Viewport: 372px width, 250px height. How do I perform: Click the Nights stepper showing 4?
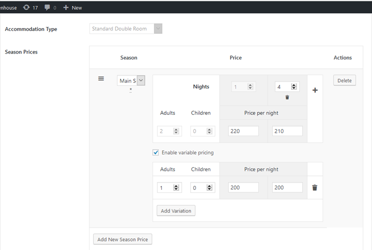click(x=287, y=87)
